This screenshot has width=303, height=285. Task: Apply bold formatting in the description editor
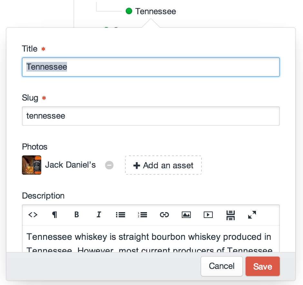click(x=76, y=215)
